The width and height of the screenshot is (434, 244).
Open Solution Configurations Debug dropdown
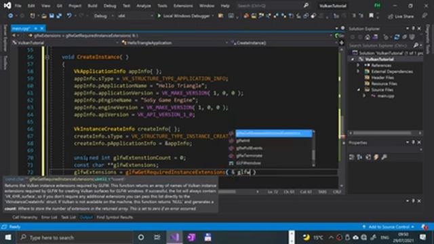coord(104,16)
